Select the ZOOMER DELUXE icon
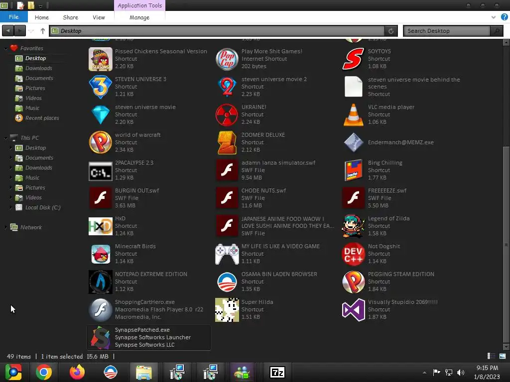Image resolution: width=510 pixels, height=382 pixels. (227, 143)
